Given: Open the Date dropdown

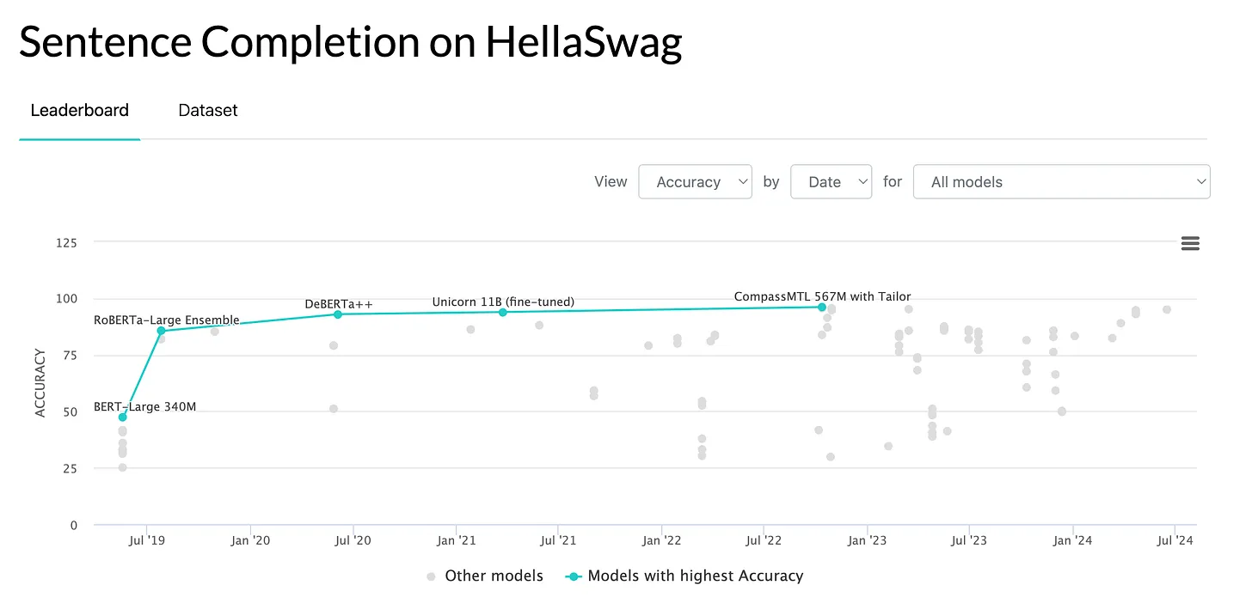Looking at the screenshot, I should coord(831,181).
